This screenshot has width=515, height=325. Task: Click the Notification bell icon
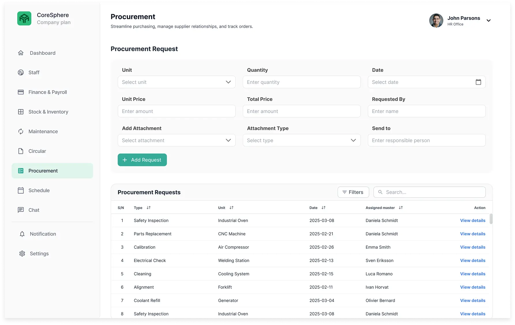click(x=22, y=234)
